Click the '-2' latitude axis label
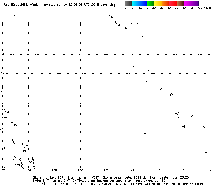 (x=2, y=35)
